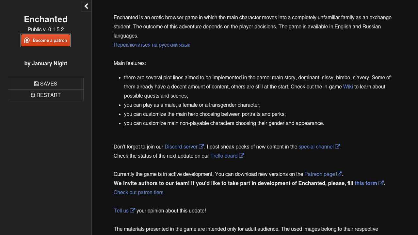Image resolution: width=418 pixels, height=235 pixels.
Task: Click the Become a patron button
Action: [x=46, y=40]
